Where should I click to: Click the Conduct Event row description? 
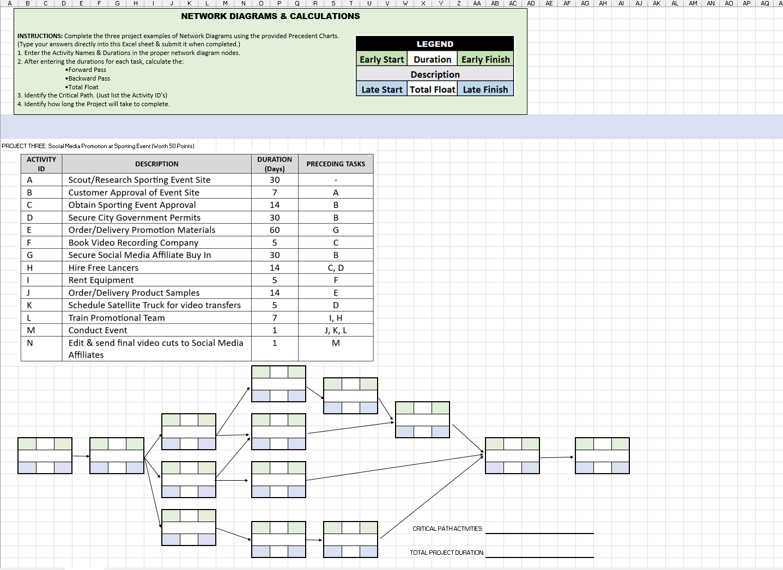pyautogui.click(x=98, y=330)
